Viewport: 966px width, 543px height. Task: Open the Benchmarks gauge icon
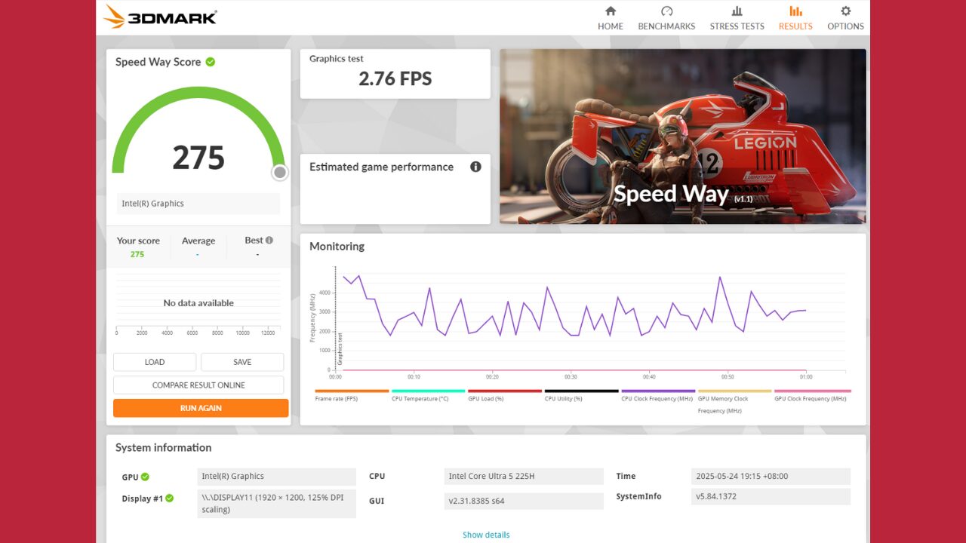(x=666, y=11)
